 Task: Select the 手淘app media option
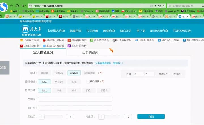74,73
